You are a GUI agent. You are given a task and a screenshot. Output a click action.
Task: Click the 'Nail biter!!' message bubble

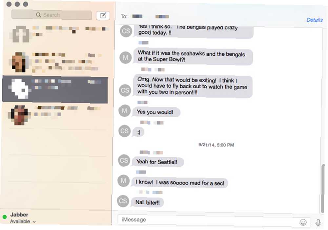(147, 202)
